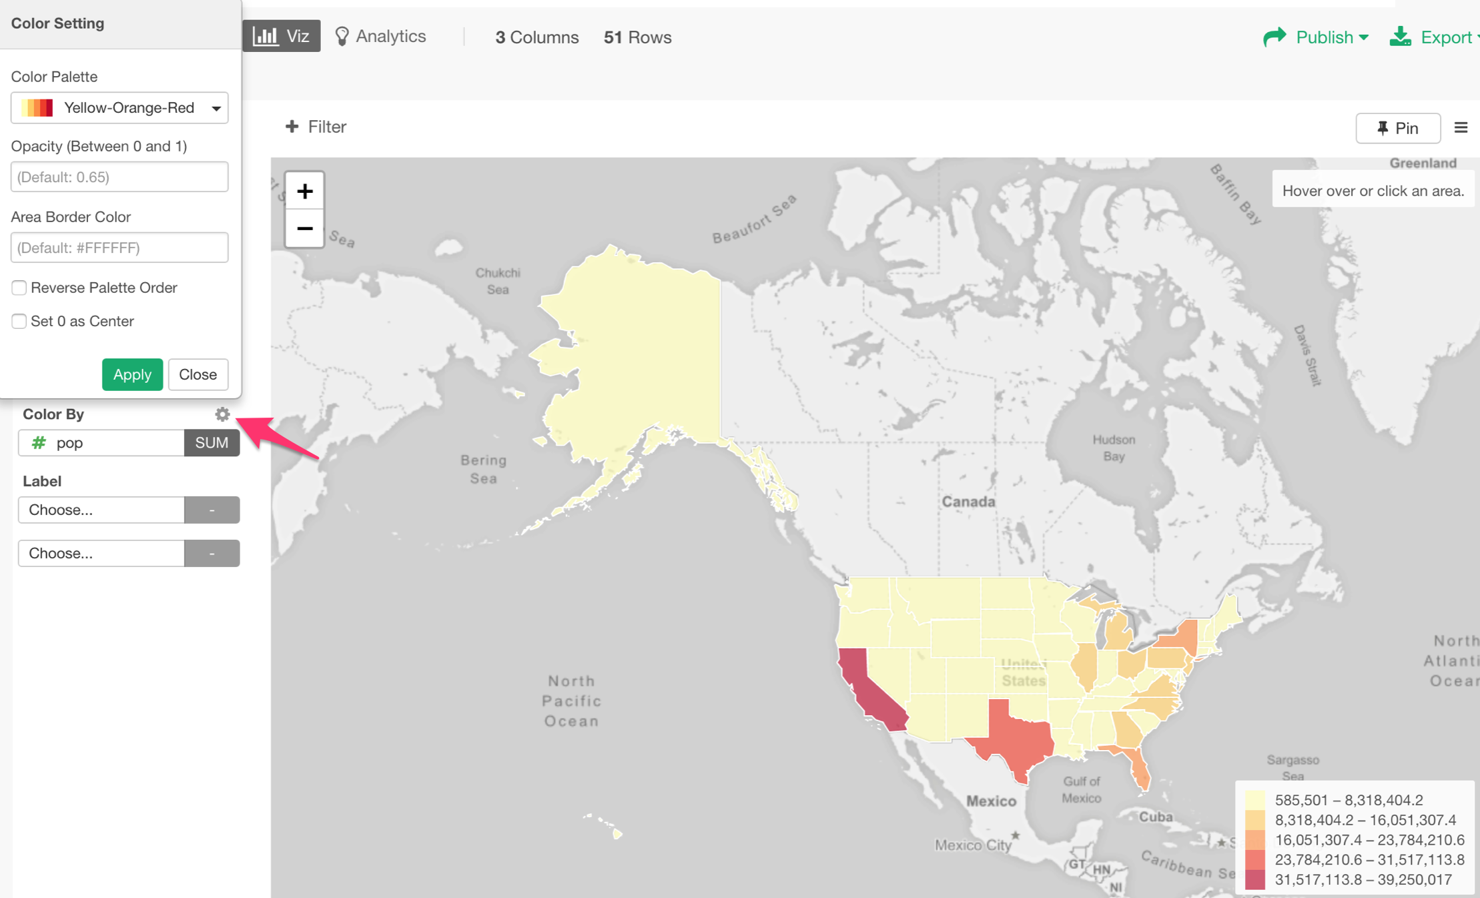Viewport: 1480px width, 898px height.
Task: Add a filter with the Filter control
Action: (x=315, y=126)
